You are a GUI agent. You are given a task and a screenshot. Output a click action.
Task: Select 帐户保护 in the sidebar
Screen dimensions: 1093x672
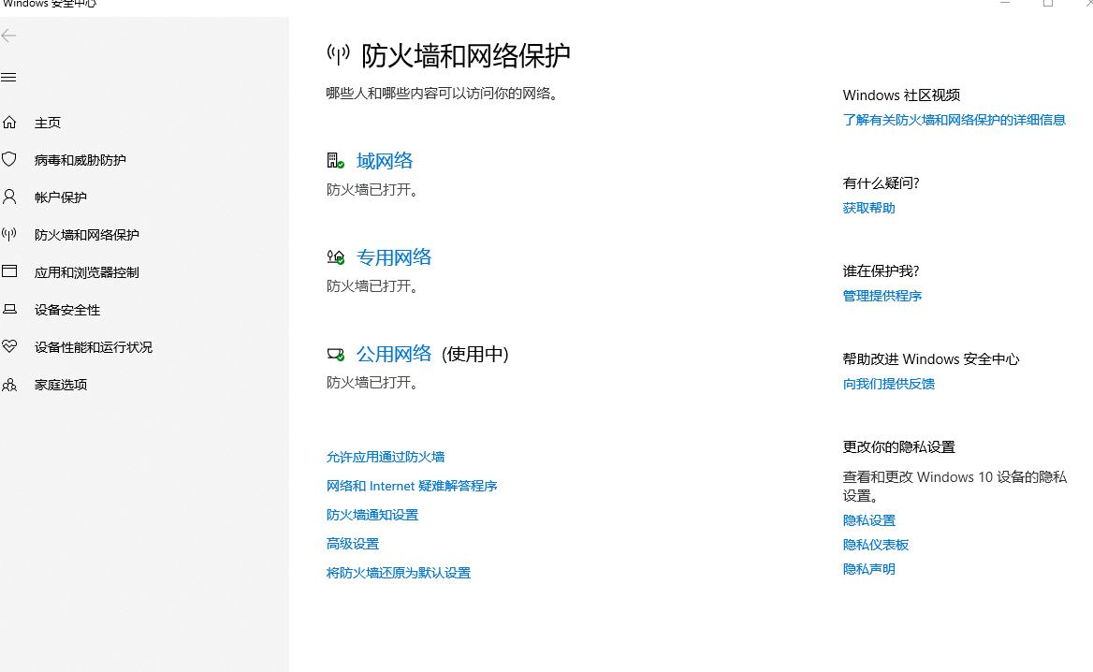coord(61,198)
